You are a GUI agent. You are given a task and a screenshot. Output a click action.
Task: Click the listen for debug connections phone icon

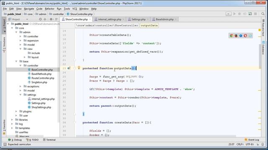pyautogui.click(x=250, y=14)
